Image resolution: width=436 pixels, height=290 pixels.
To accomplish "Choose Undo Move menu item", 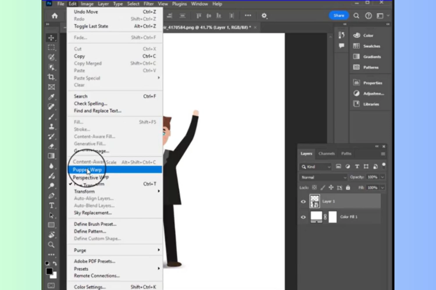I will pos(115,12).
